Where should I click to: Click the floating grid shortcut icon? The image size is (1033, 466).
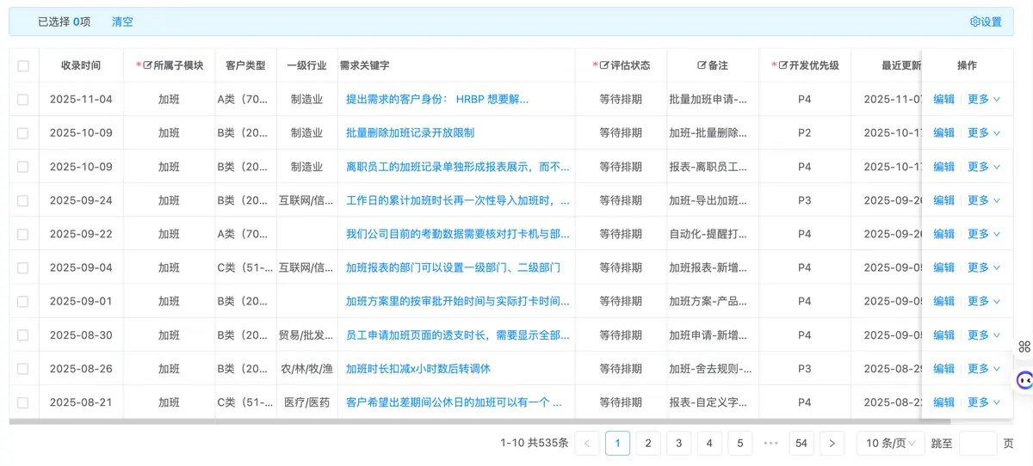1024,346
